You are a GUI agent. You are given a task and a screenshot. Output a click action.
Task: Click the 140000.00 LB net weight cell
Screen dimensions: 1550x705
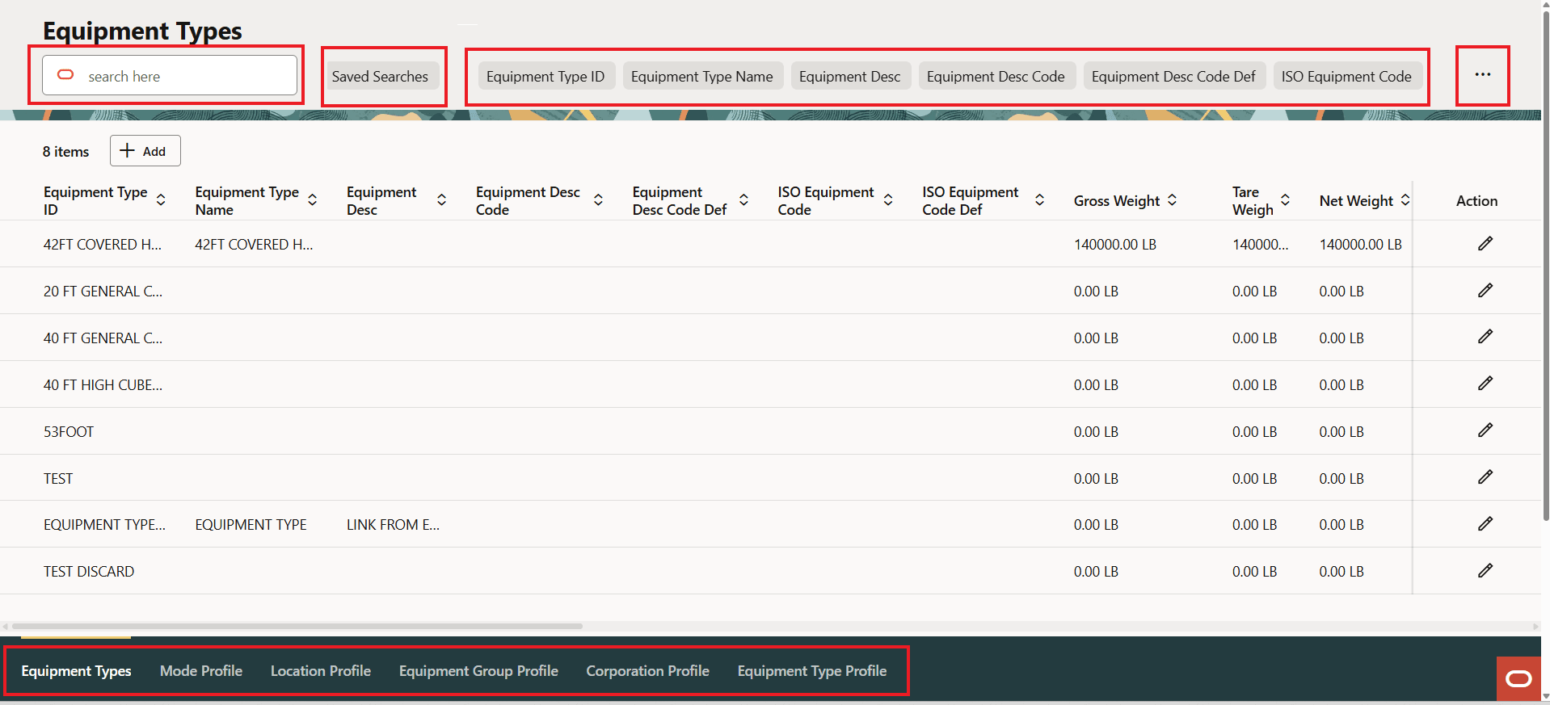click(x=1361, y=245)
